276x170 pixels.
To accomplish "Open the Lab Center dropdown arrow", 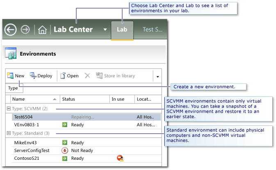I will coord(105,29).
